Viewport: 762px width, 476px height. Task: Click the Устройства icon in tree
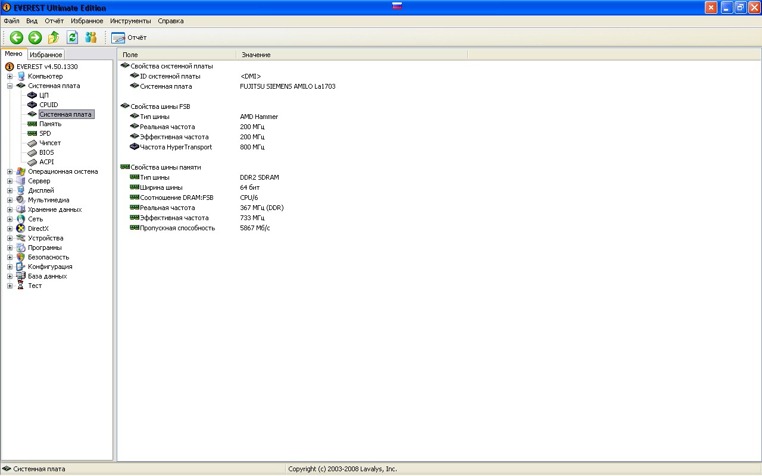coord(21,238)
